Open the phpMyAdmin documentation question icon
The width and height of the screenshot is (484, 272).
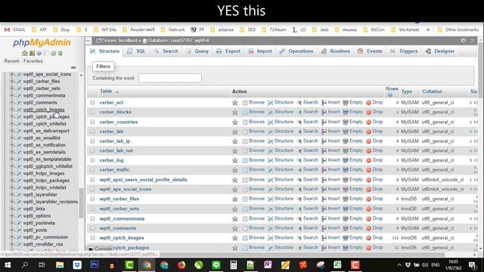39,54
